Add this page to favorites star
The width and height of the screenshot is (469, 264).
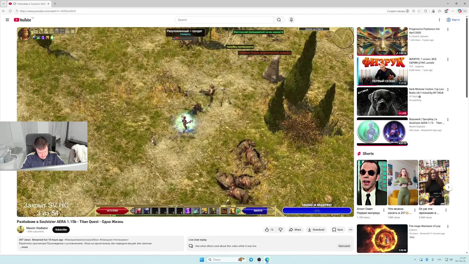[x=419, y=11]
